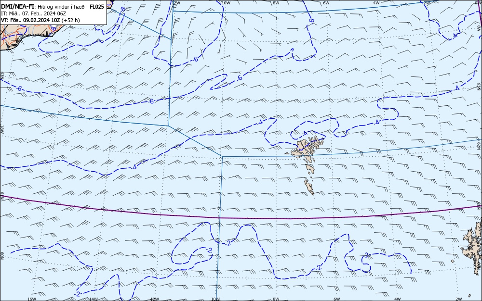Click the 14W longitude label
This screenshot has width=482, height=301.
tap(93, 299)
